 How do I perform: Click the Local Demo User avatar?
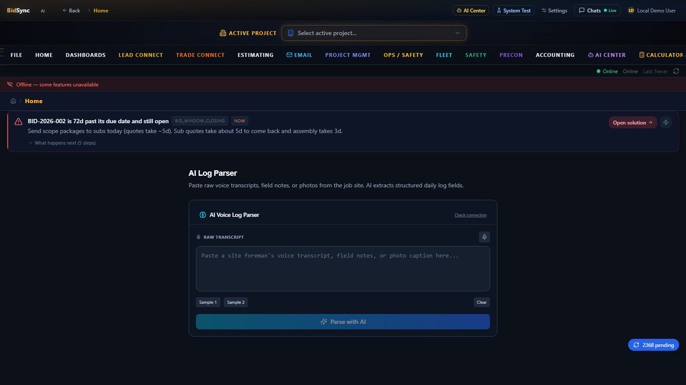[631, 10]
